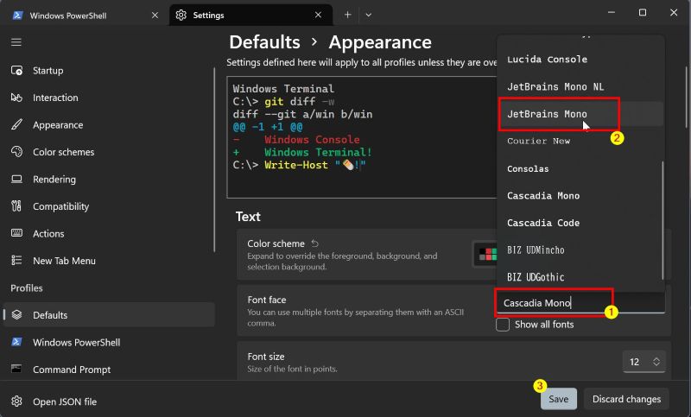Click the Font face text input field
The image size is (691, 417).
(580, 302)
